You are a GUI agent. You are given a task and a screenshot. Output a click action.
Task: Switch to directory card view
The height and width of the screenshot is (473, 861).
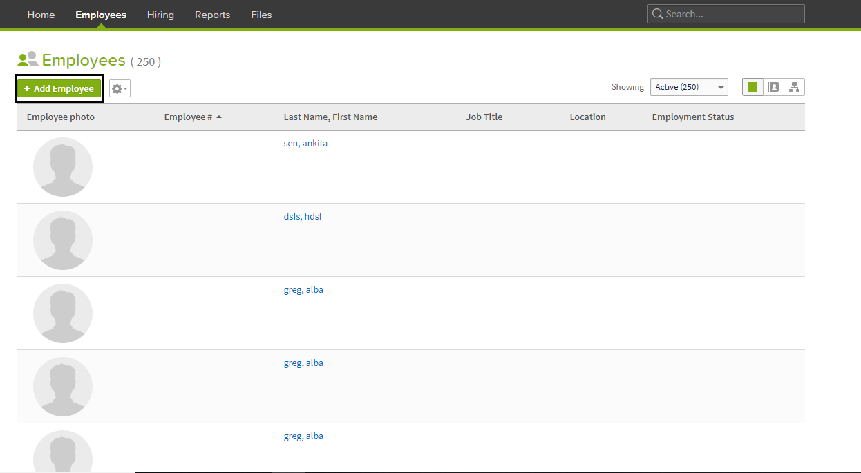[x=773, y=87]
